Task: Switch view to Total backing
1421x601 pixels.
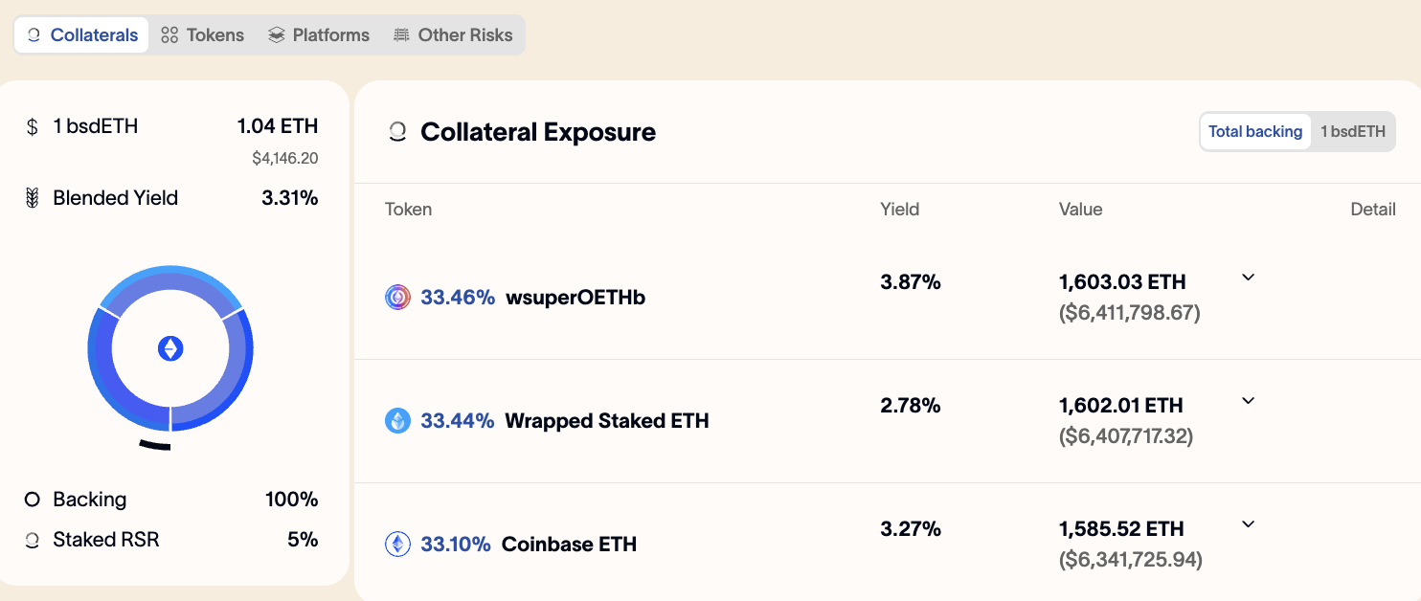Action: click(x=1255, y=132)
